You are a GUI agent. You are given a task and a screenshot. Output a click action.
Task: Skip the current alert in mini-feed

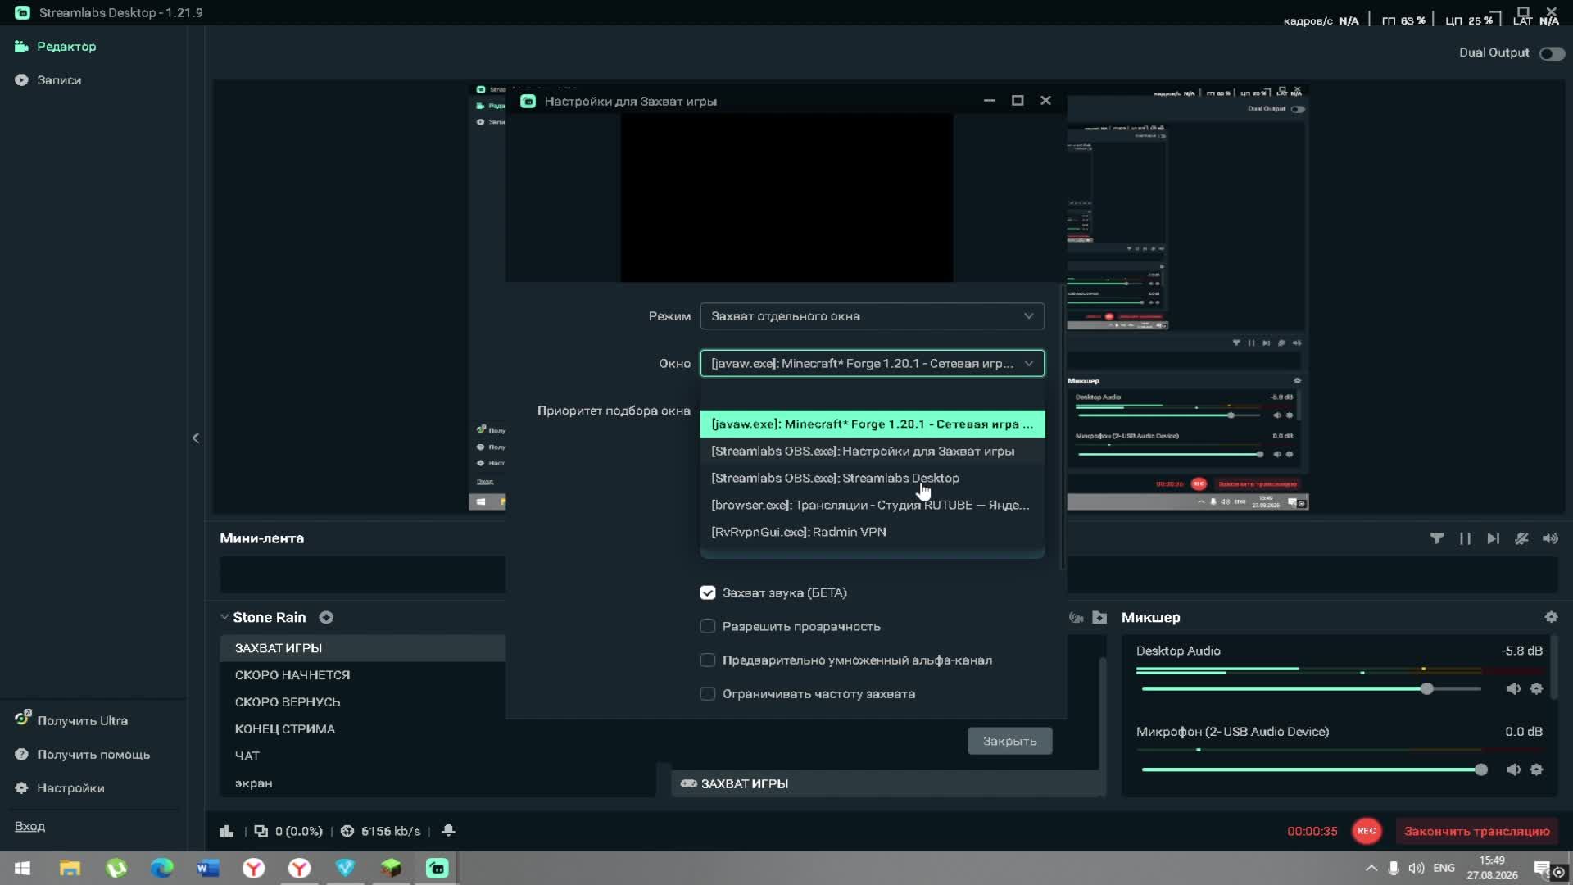tap(1494, 538)
